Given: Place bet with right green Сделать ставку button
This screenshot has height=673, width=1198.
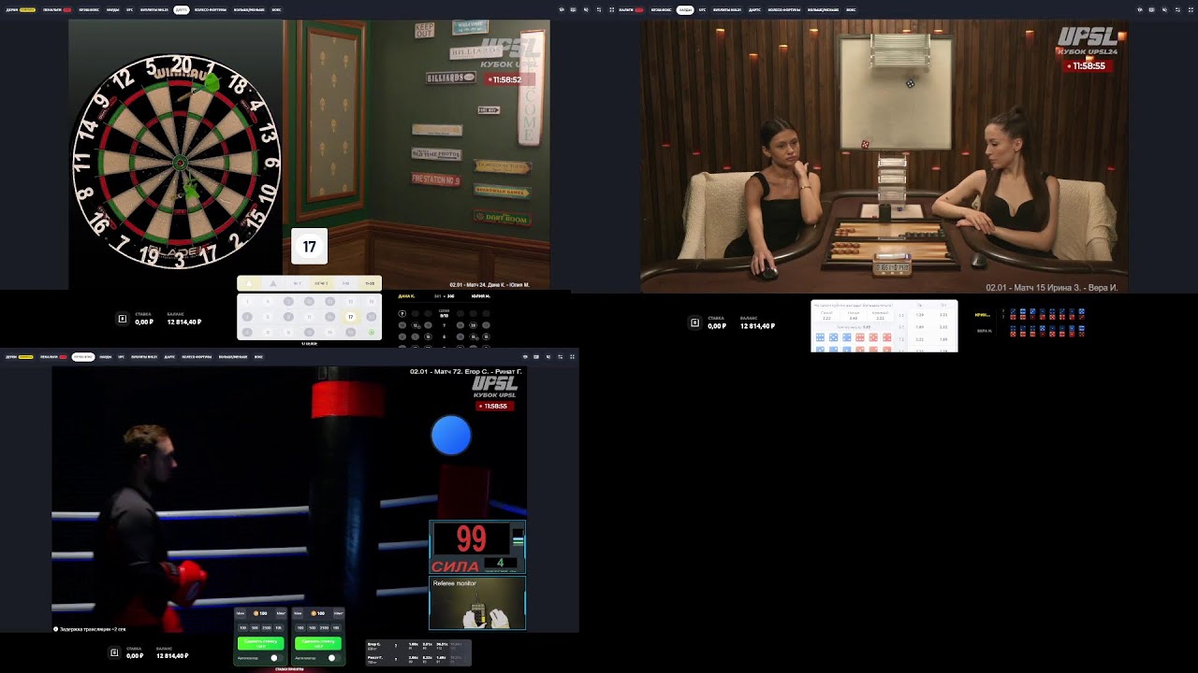Looking at the screenshot, I should click(318, 643).
